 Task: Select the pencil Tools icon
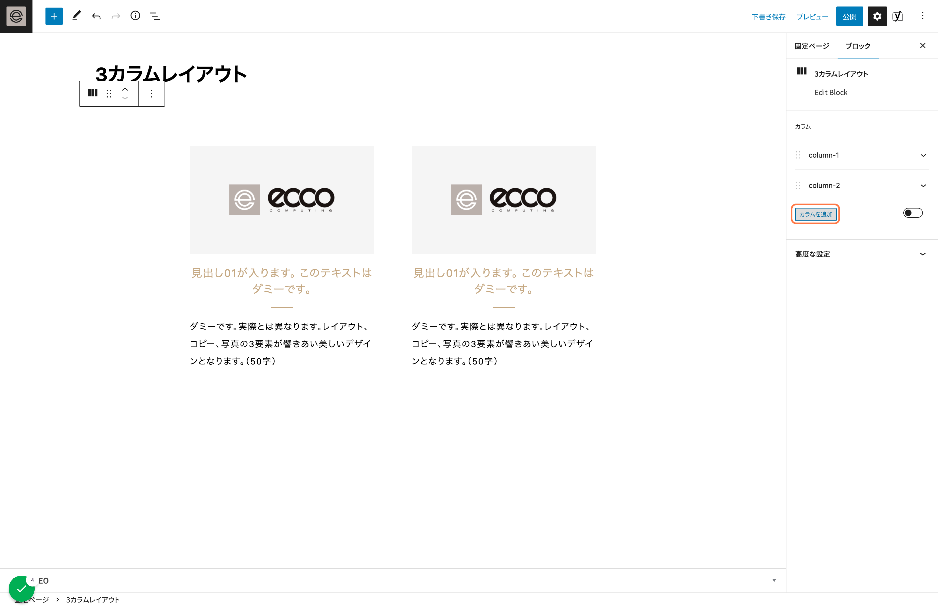click(x=77, y=16)
